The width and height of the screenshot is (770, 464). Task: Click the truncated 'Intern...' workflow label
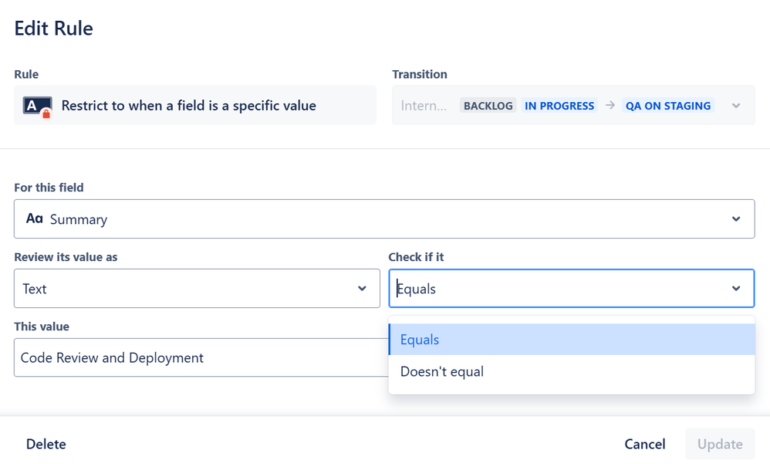pyautogui.click(x=424, y=106)
